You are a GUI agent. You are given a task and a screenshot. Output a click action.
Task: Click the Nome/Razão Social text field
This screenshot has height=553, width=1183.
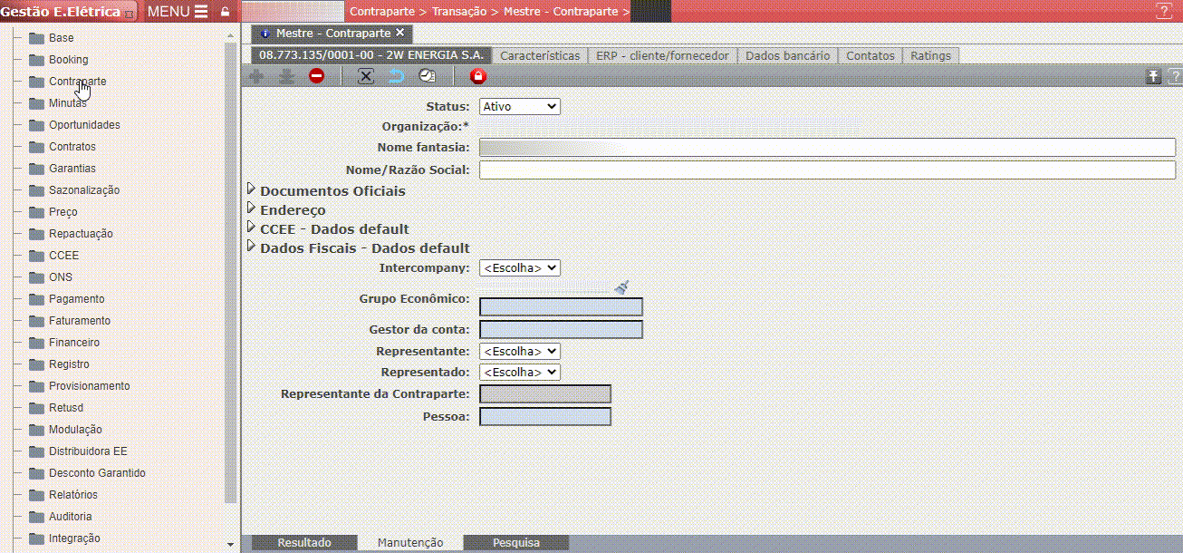(x=826, y=170)
